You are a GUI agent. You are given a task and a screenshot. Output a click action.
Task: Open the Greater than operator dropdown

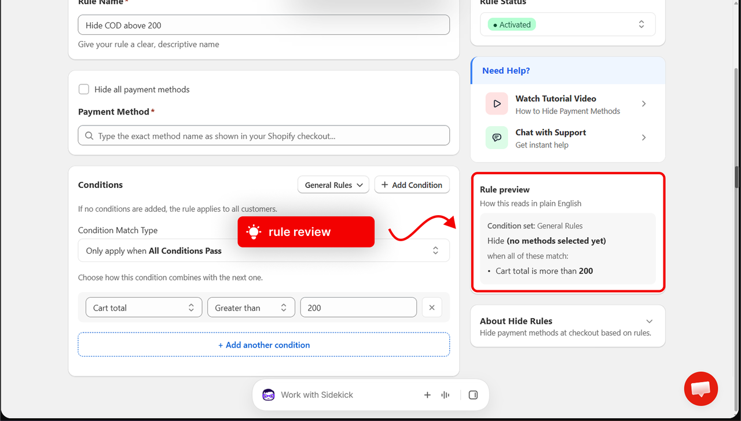pos(251,308)
